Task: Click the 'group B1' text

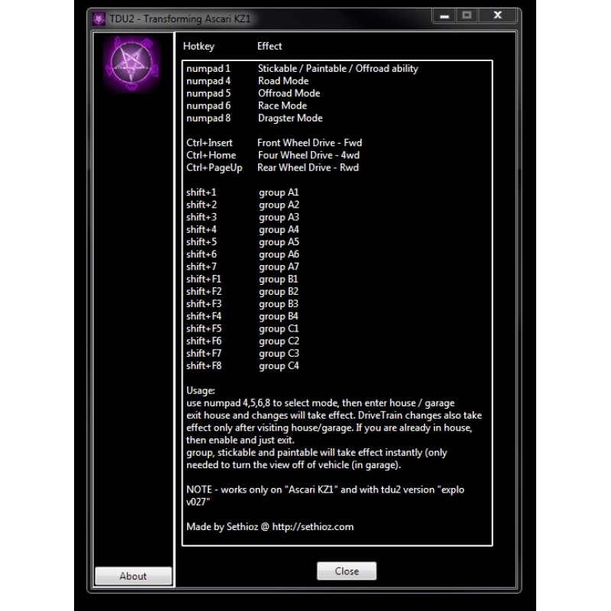Action: pyautogui.click(x=278, y=280)
